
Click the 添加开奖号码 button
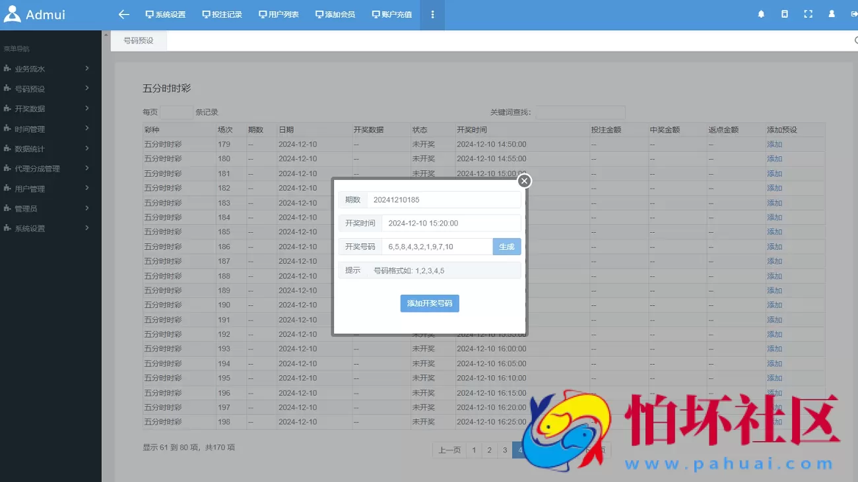[x=430, y=303]
